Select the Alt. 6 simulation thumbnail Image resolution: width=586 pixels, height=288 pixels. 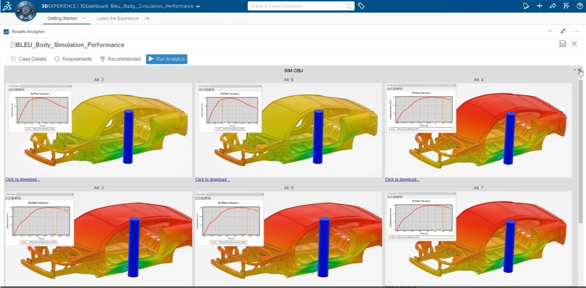(x=288, y=129)
